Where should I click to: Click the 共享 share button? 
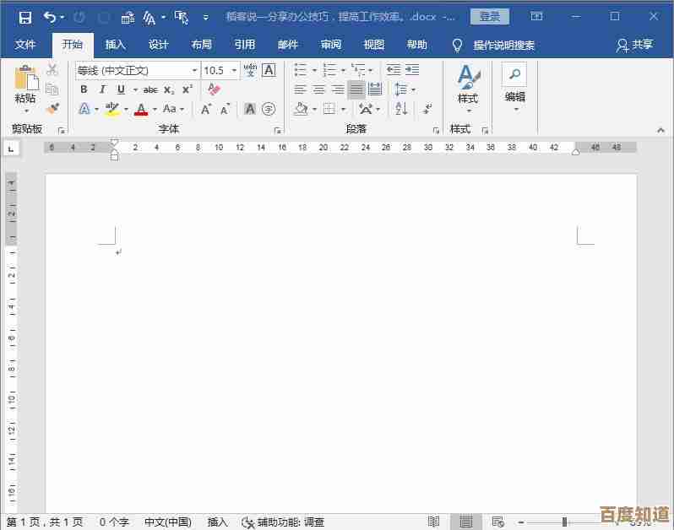tap(635, 45)
